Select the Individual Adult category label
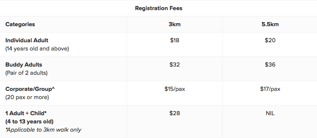This screenshot has width=317, height=138. tap(27, 40)
